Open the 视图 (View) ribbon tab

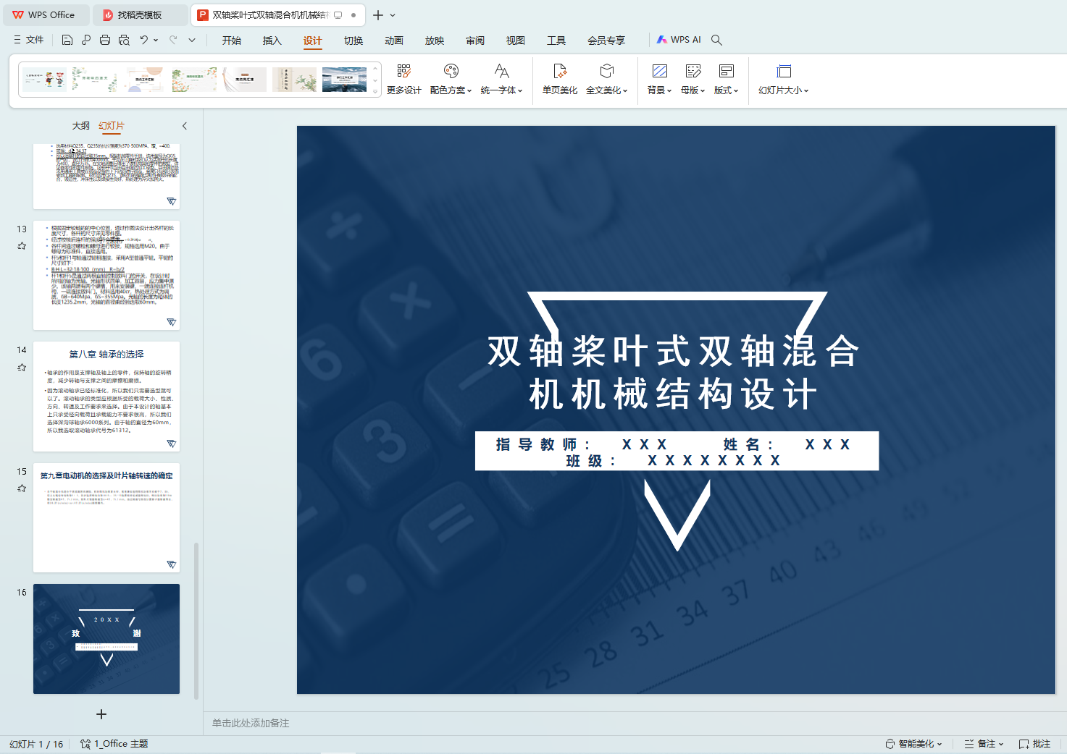(x=516, y=41)
